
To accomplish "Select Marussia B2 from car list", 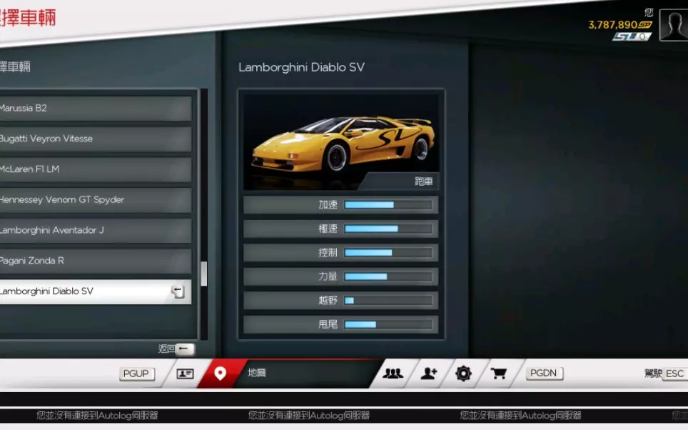I will pyautogui.click(x=95, y=108).
